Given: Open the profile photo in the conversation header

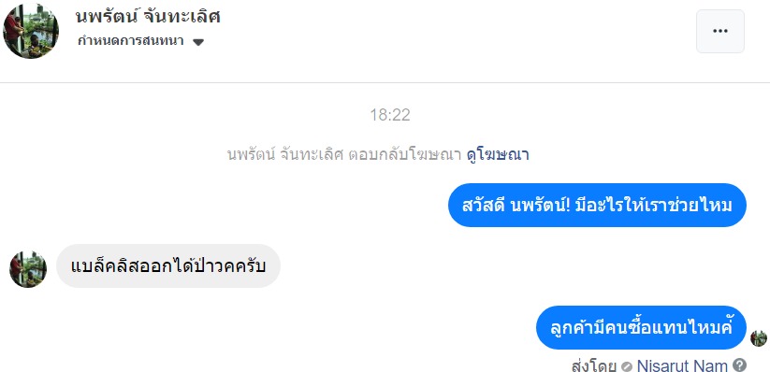Looking at the screenshot, I should 31,31.
